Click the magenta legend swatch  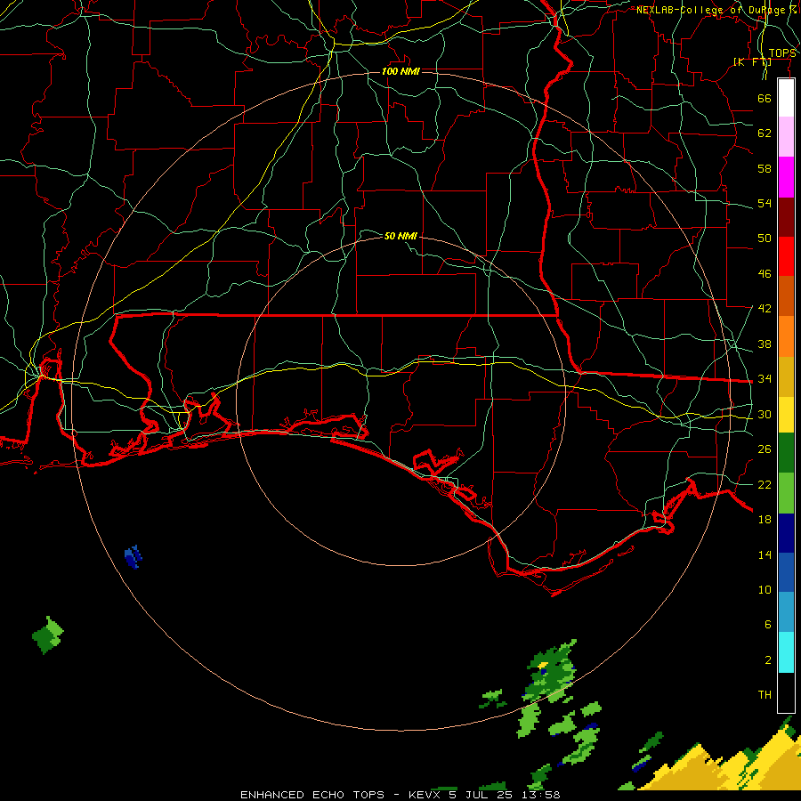(786, 177)
